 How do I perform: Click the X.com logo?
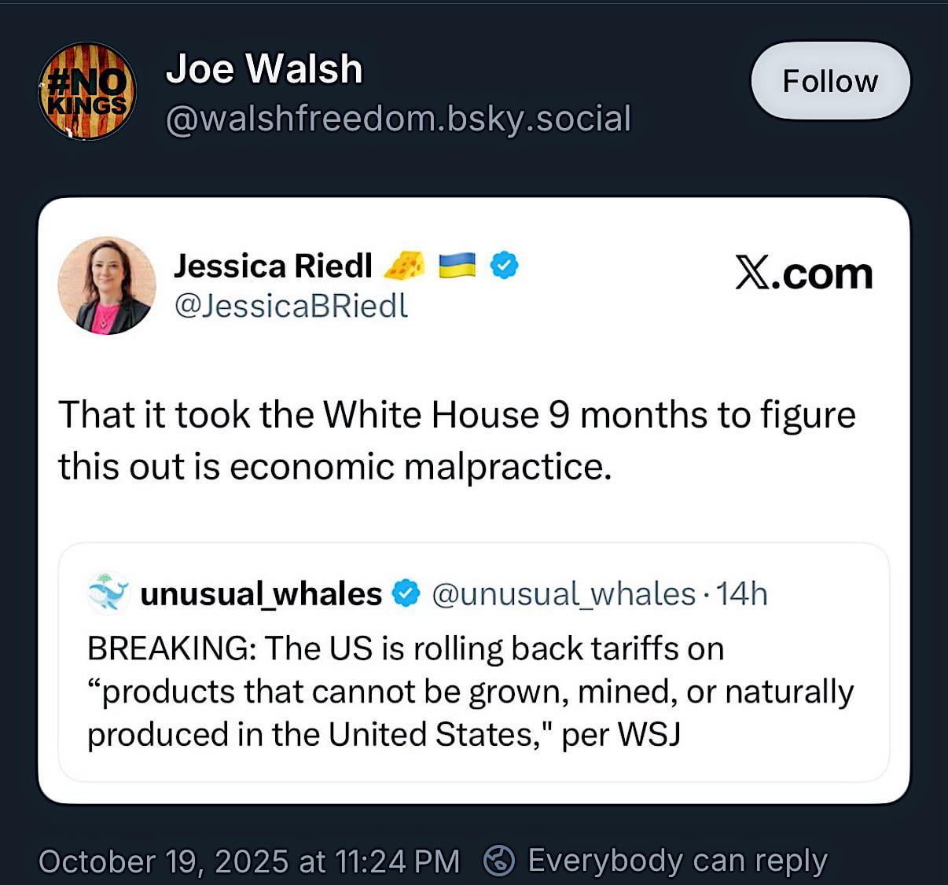[803, 274]
